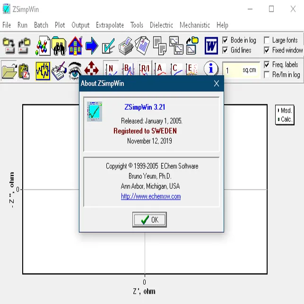Screen dimensions: 304x304
Task: Toggle the Bode in log checkbox
Action: 225,40
